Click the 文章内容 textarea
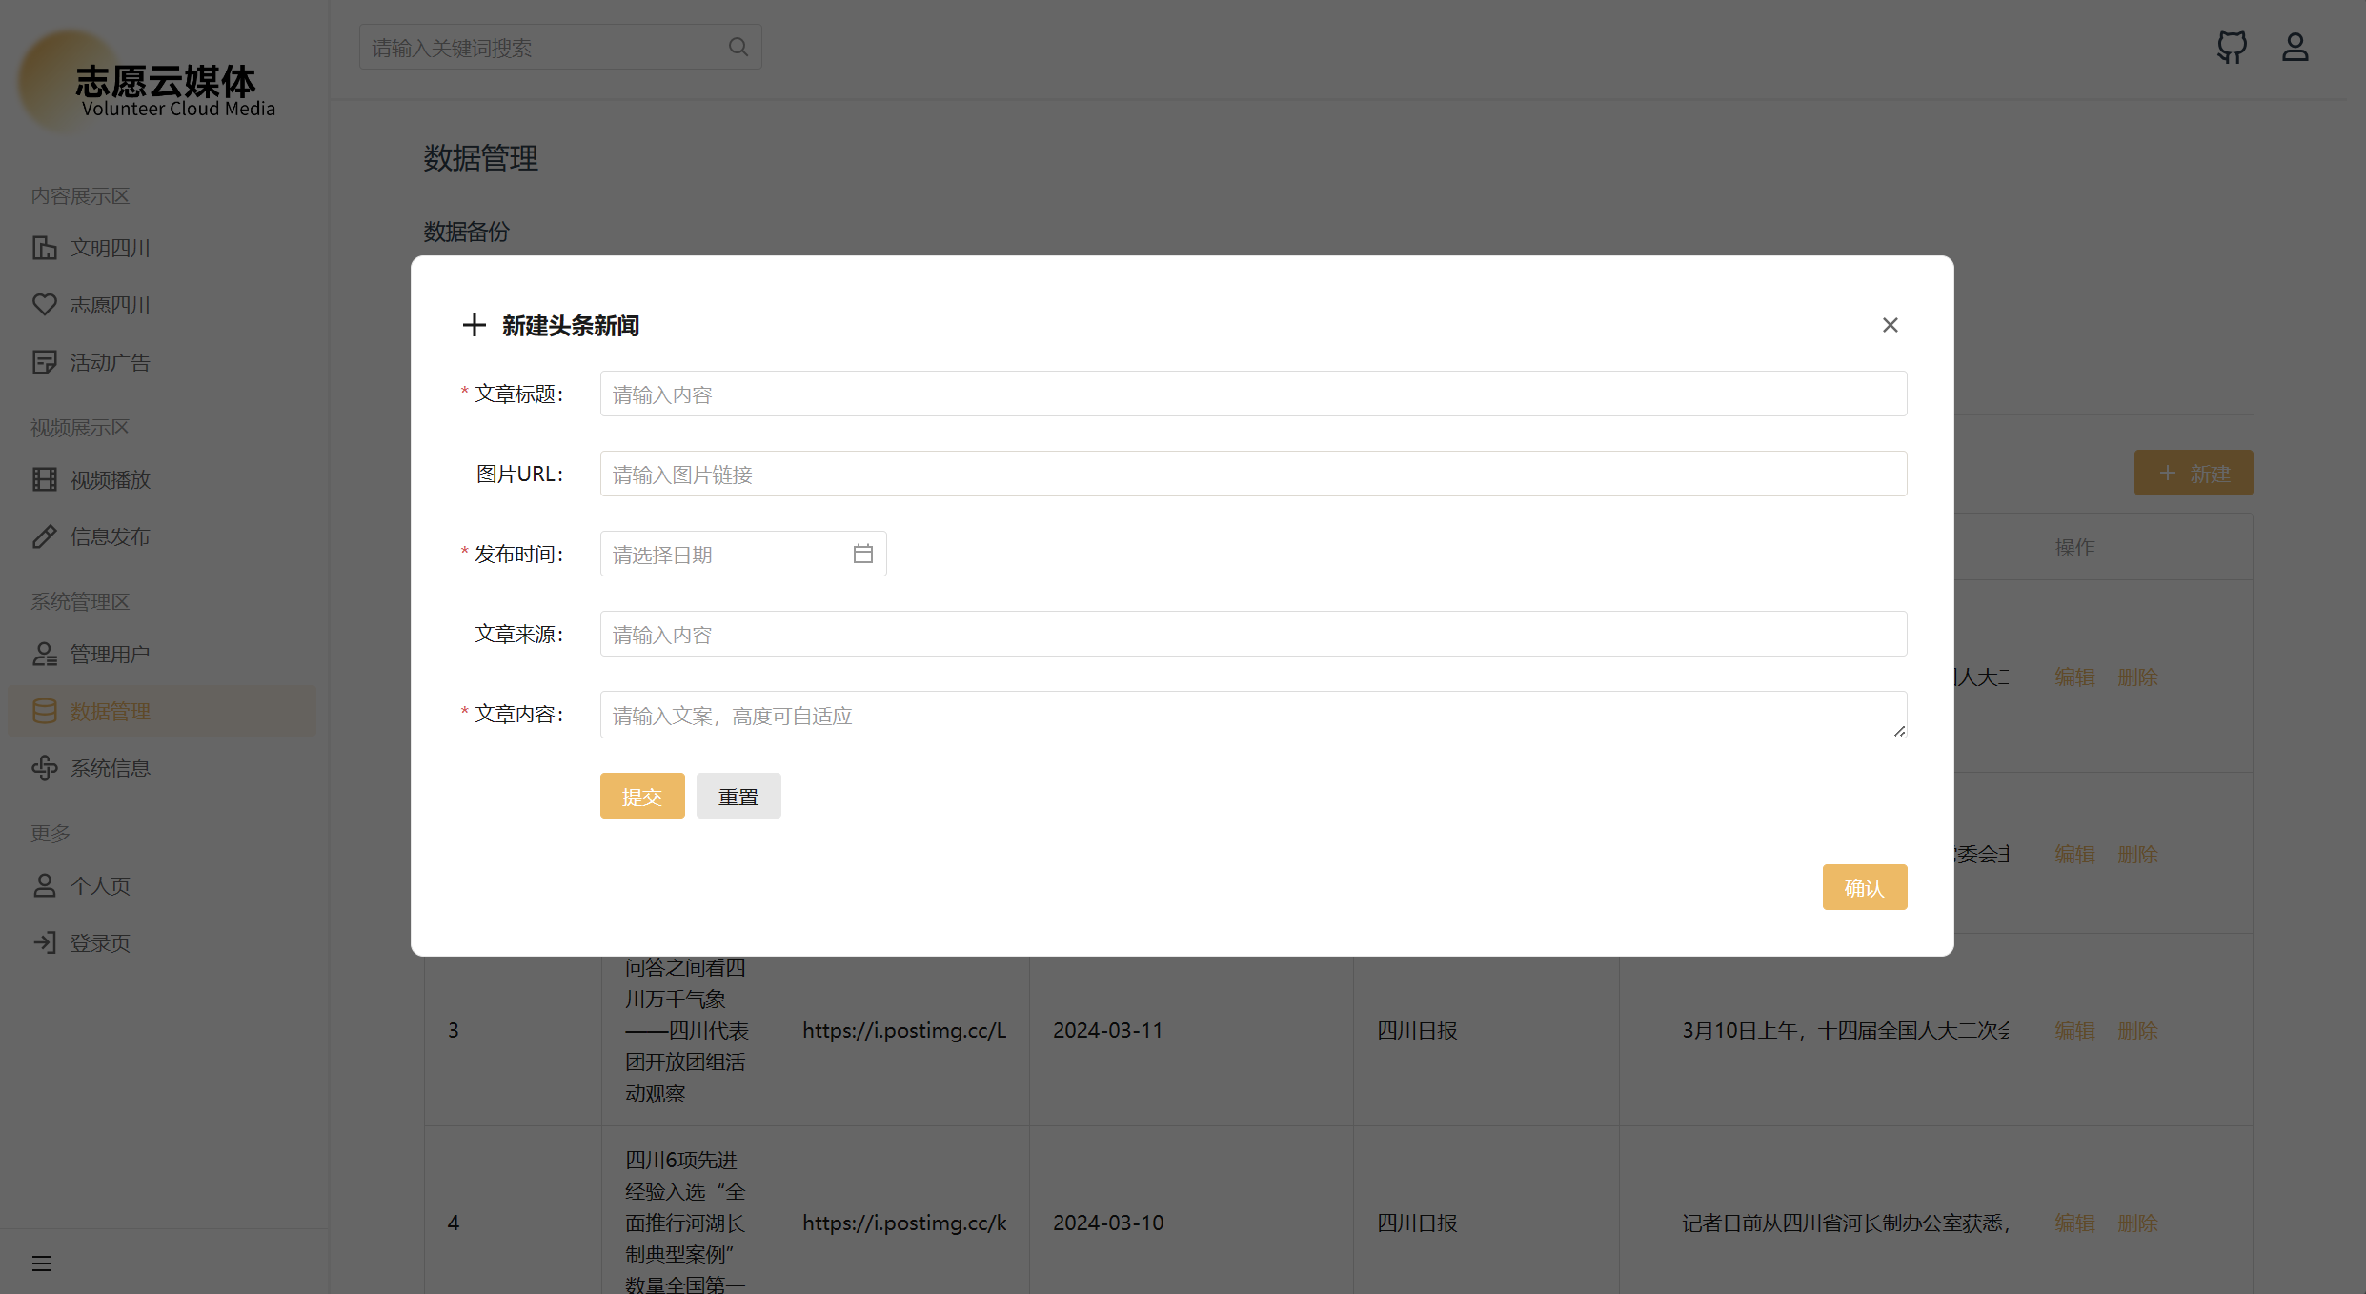2366x1294 pixels. pyautogui.click(x=1252, y=715)
